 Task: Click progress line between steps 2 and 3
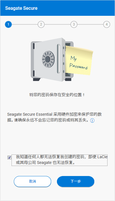(57, 24)
